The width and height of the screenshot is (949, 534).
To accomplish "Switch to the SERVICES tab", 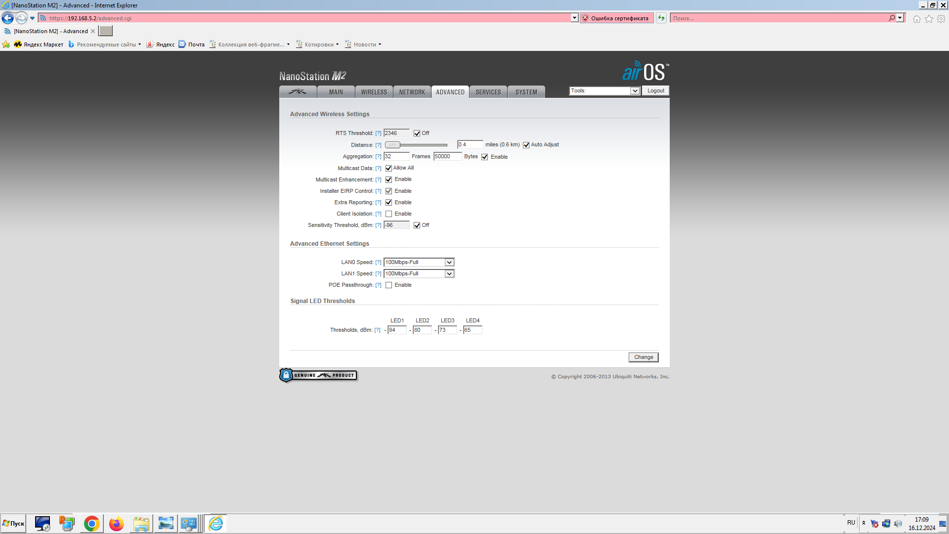I will (488, 92).
